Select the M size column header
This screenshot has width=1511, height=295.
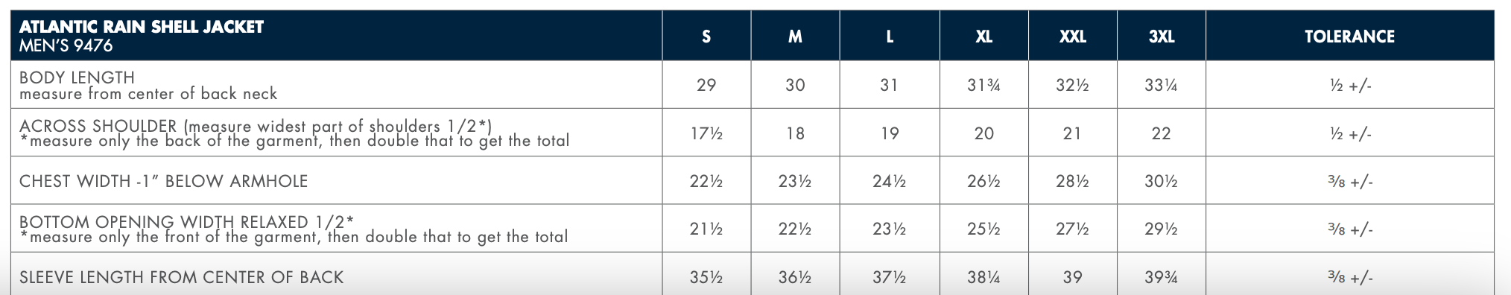point(795,37)
